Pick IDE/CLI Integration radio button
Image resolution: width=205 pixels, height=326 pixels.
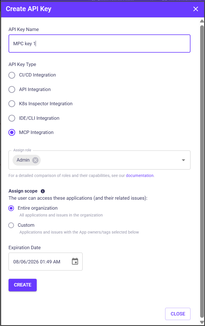(x=12, y=118)
